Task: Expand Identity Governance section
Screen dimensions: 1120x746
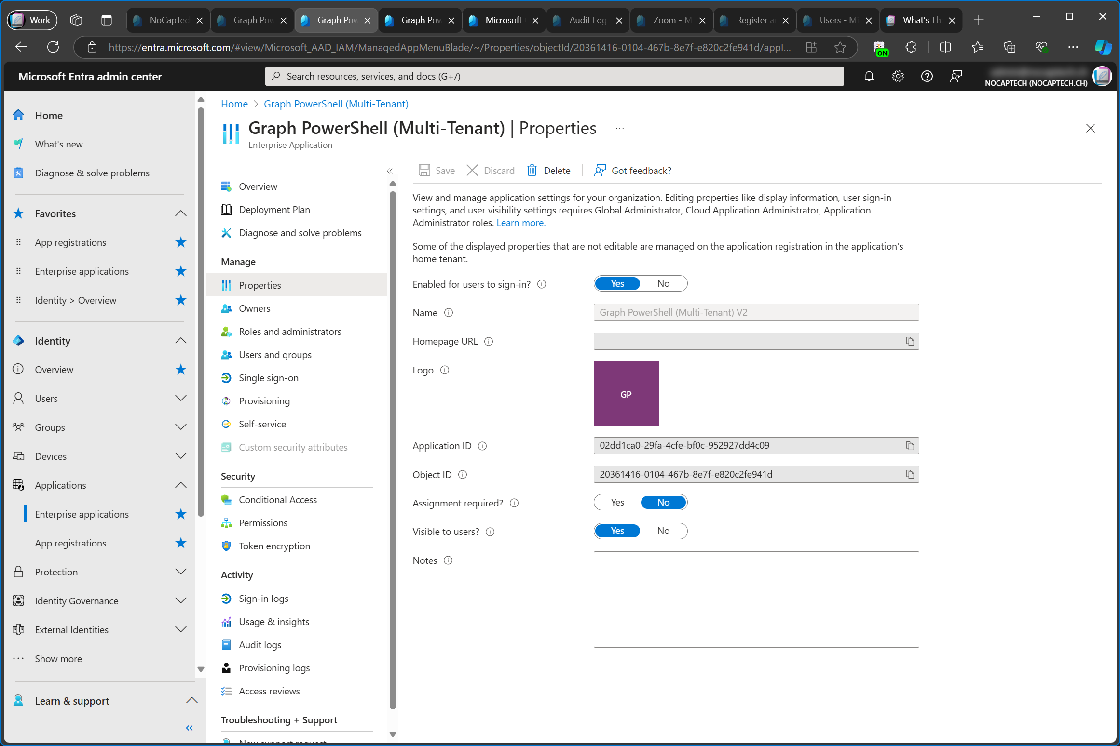Action: tap(181, 601)
